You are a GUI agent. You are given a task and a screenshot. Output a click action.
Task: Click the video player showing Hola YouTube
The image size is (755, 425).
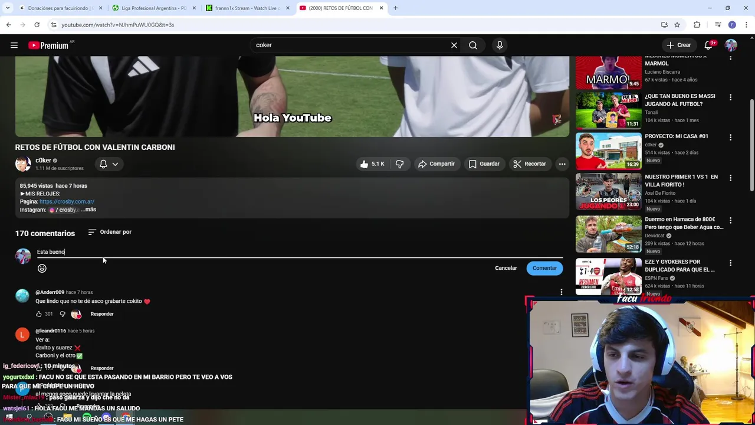tap(292, 97)
